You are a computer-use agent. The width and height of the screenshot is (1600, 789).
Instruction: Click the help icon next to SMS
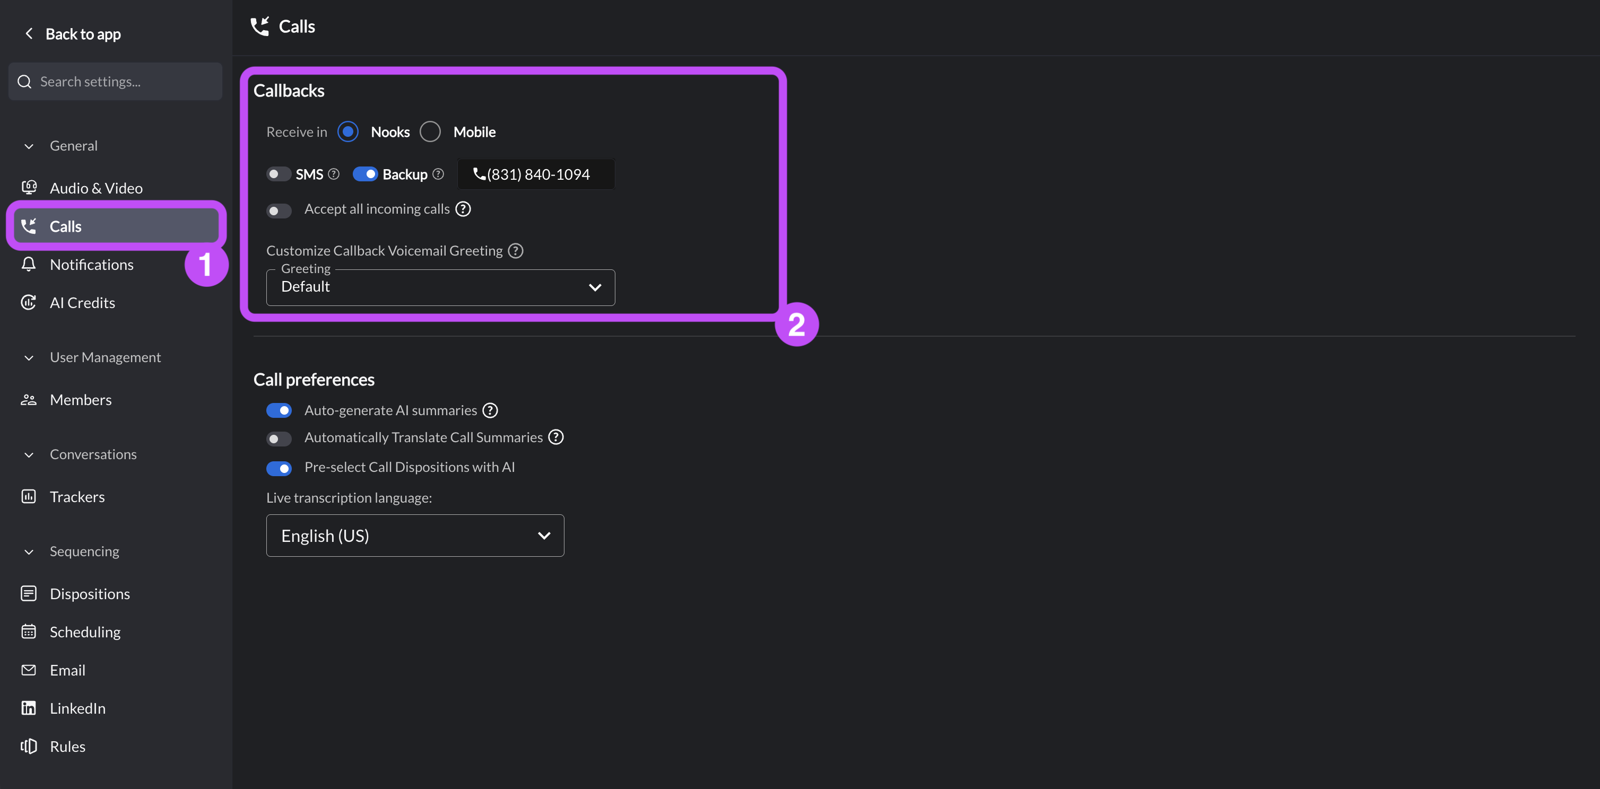click(334, 174)
